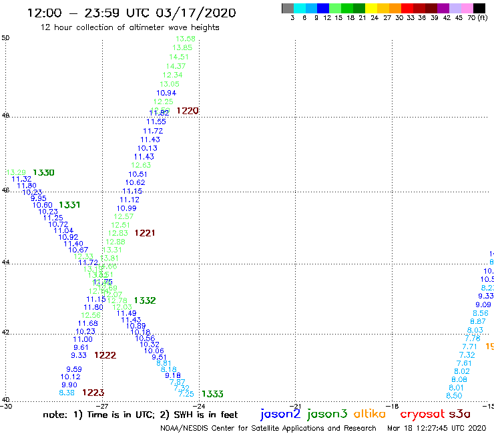494x434 pixels.
Task: Click the cyan legend swatch above label 6
Action: [x=300, y=8]
